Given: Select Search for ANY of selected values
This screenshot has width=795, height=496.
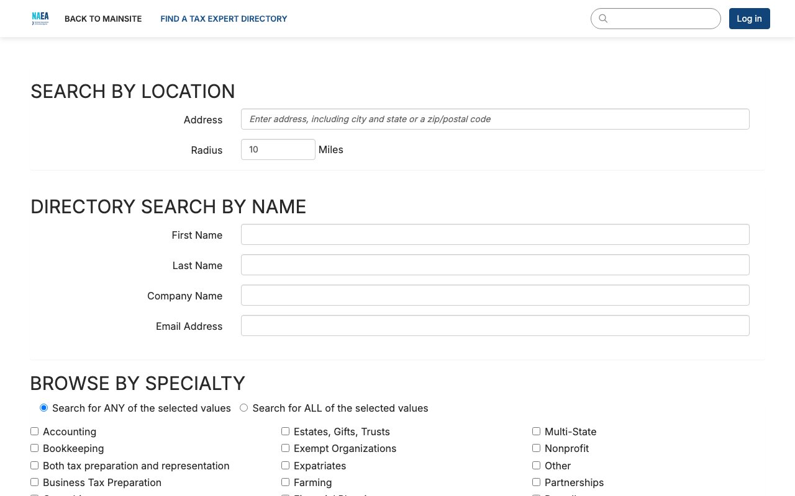Looking at the screenshot, I should tap(43, 408).
